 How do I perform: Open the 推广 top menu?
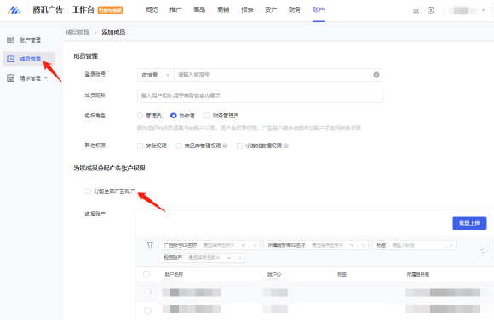coord(175,10)
